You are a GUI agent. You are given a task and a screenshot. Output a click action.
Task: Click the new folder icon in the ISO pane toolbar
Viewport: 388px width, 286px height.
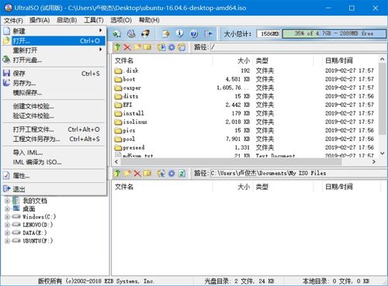click(137, 47)
